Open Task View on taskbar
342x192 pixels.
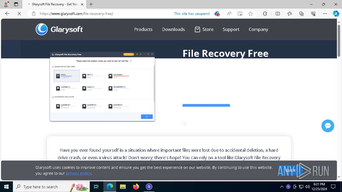(x=96, y=187)
